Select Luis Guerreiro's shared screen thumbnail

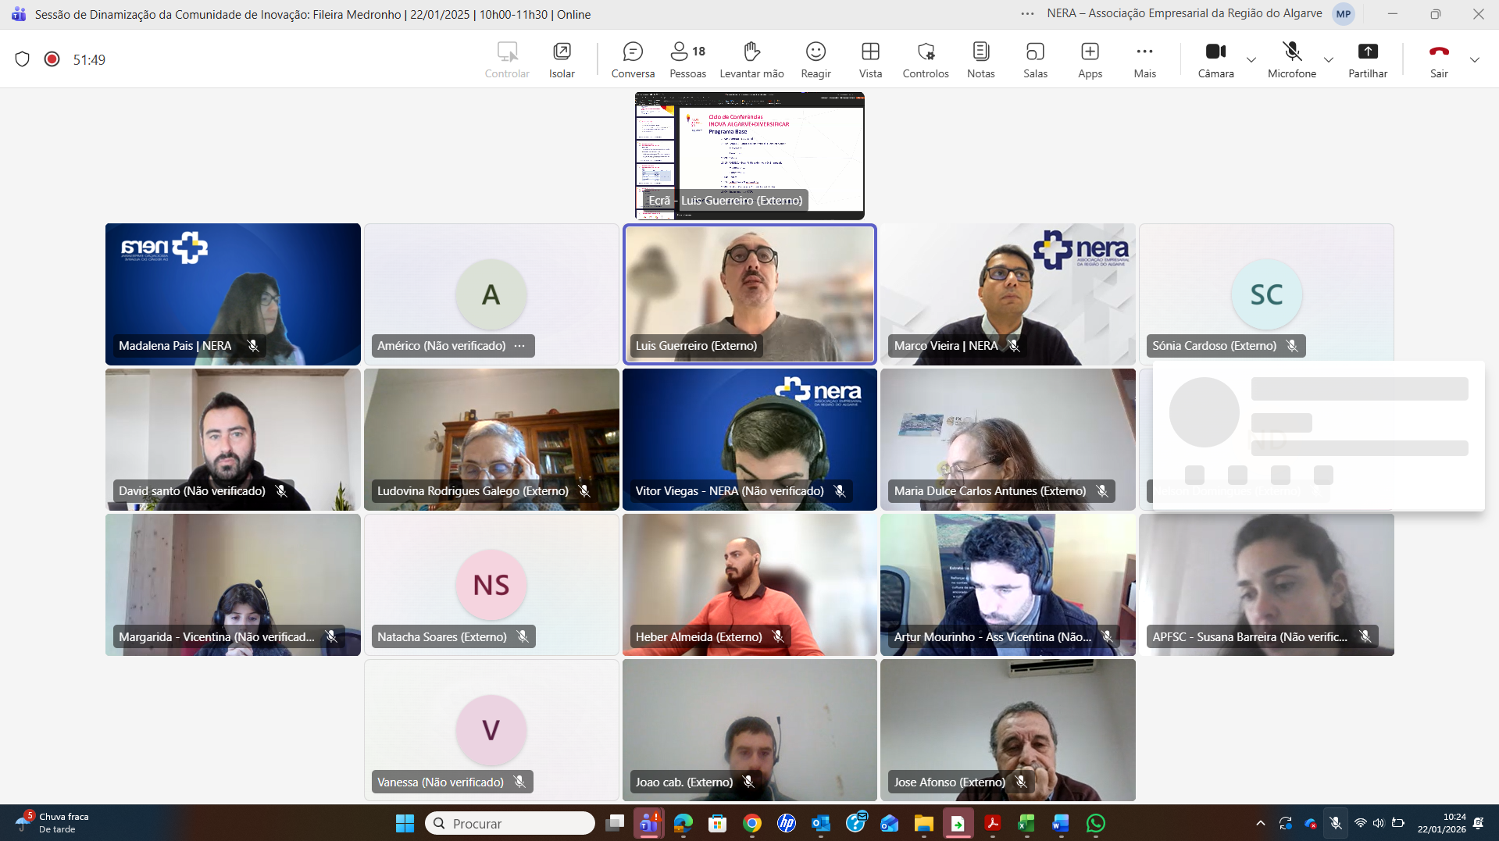point(749,155)
